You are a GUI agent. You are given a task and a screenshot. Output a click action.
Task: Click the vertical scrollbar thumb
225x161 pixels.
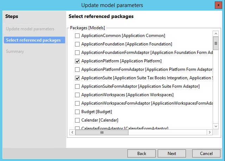215,43
